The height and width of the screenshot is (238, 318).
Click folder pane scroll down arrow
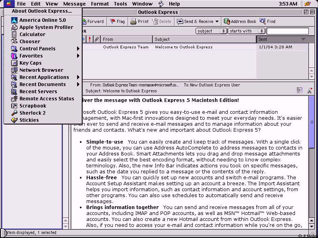tap(66, 226)
